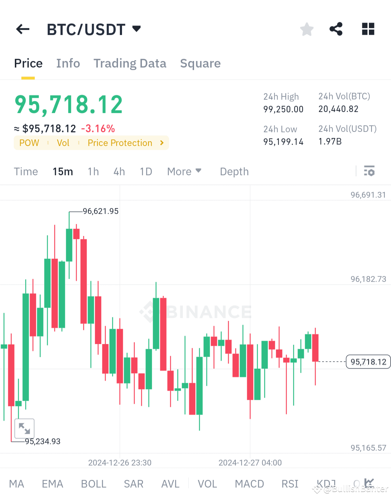Tap the POW label in the tag bar
The width and height of the screenshot is (391, 497).
point(29,143)
